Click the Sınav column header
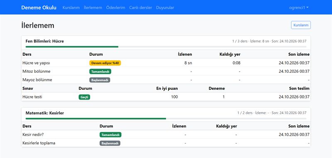The image size is (332, 158). [27, 89]
